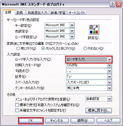Click the 設定(S)... label under the icon
The image size is (123, 126).
tap(94, 38)
